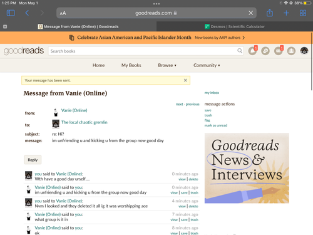
Task: Go back with the Safari back arrow
Action: [27, 13]
